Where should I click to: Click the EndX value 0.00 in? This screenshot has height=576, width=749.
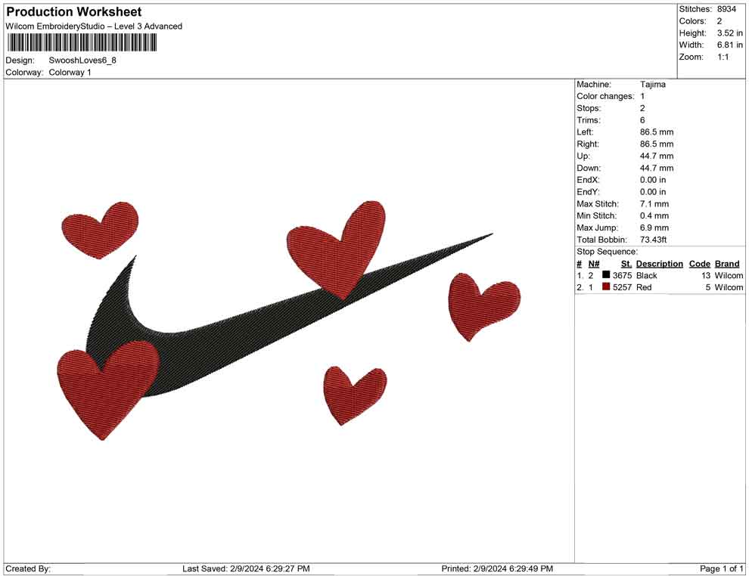click(x=653, y=180)
